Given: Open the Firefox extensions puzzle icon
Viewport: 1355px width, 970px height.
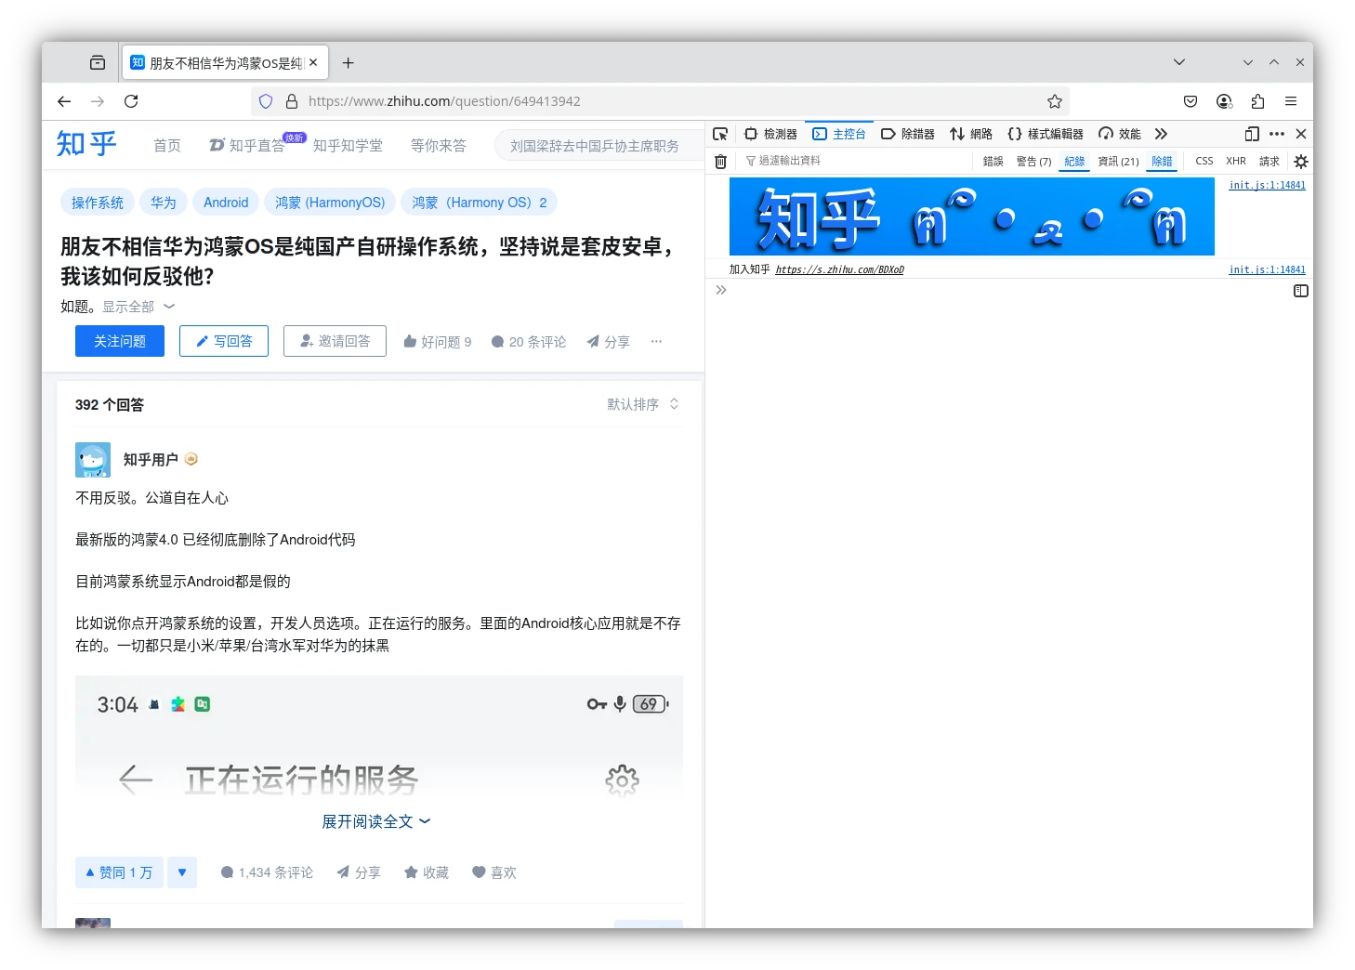Looking at the screenshot, I should 1257,101.
